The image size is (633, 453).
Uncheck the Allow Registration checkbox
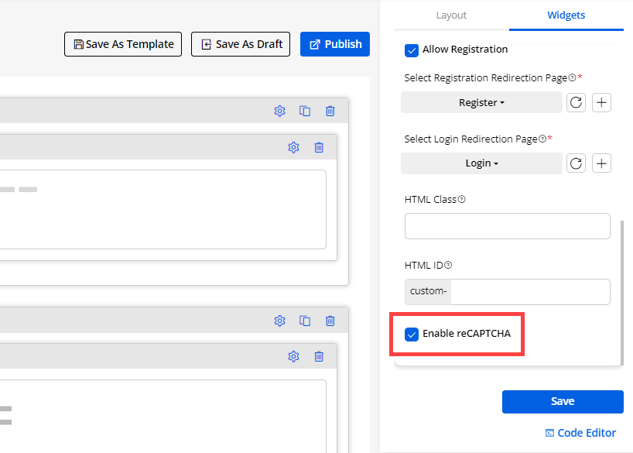(412, 50)
